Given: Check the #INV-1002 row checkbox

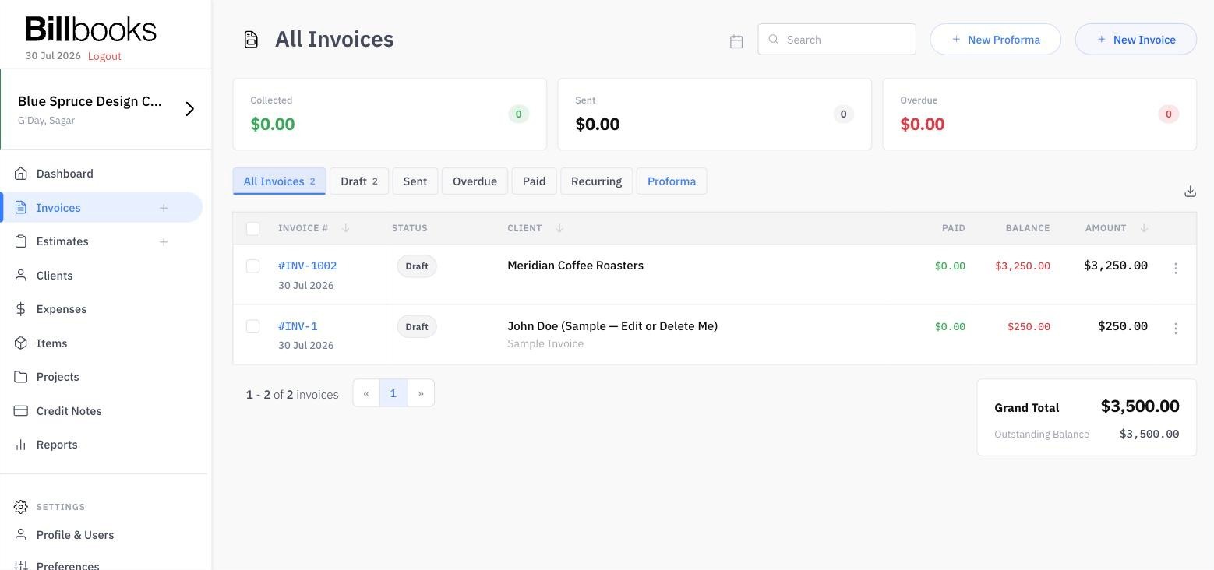Looking at the screenshot, I should [x=252, y=266].
